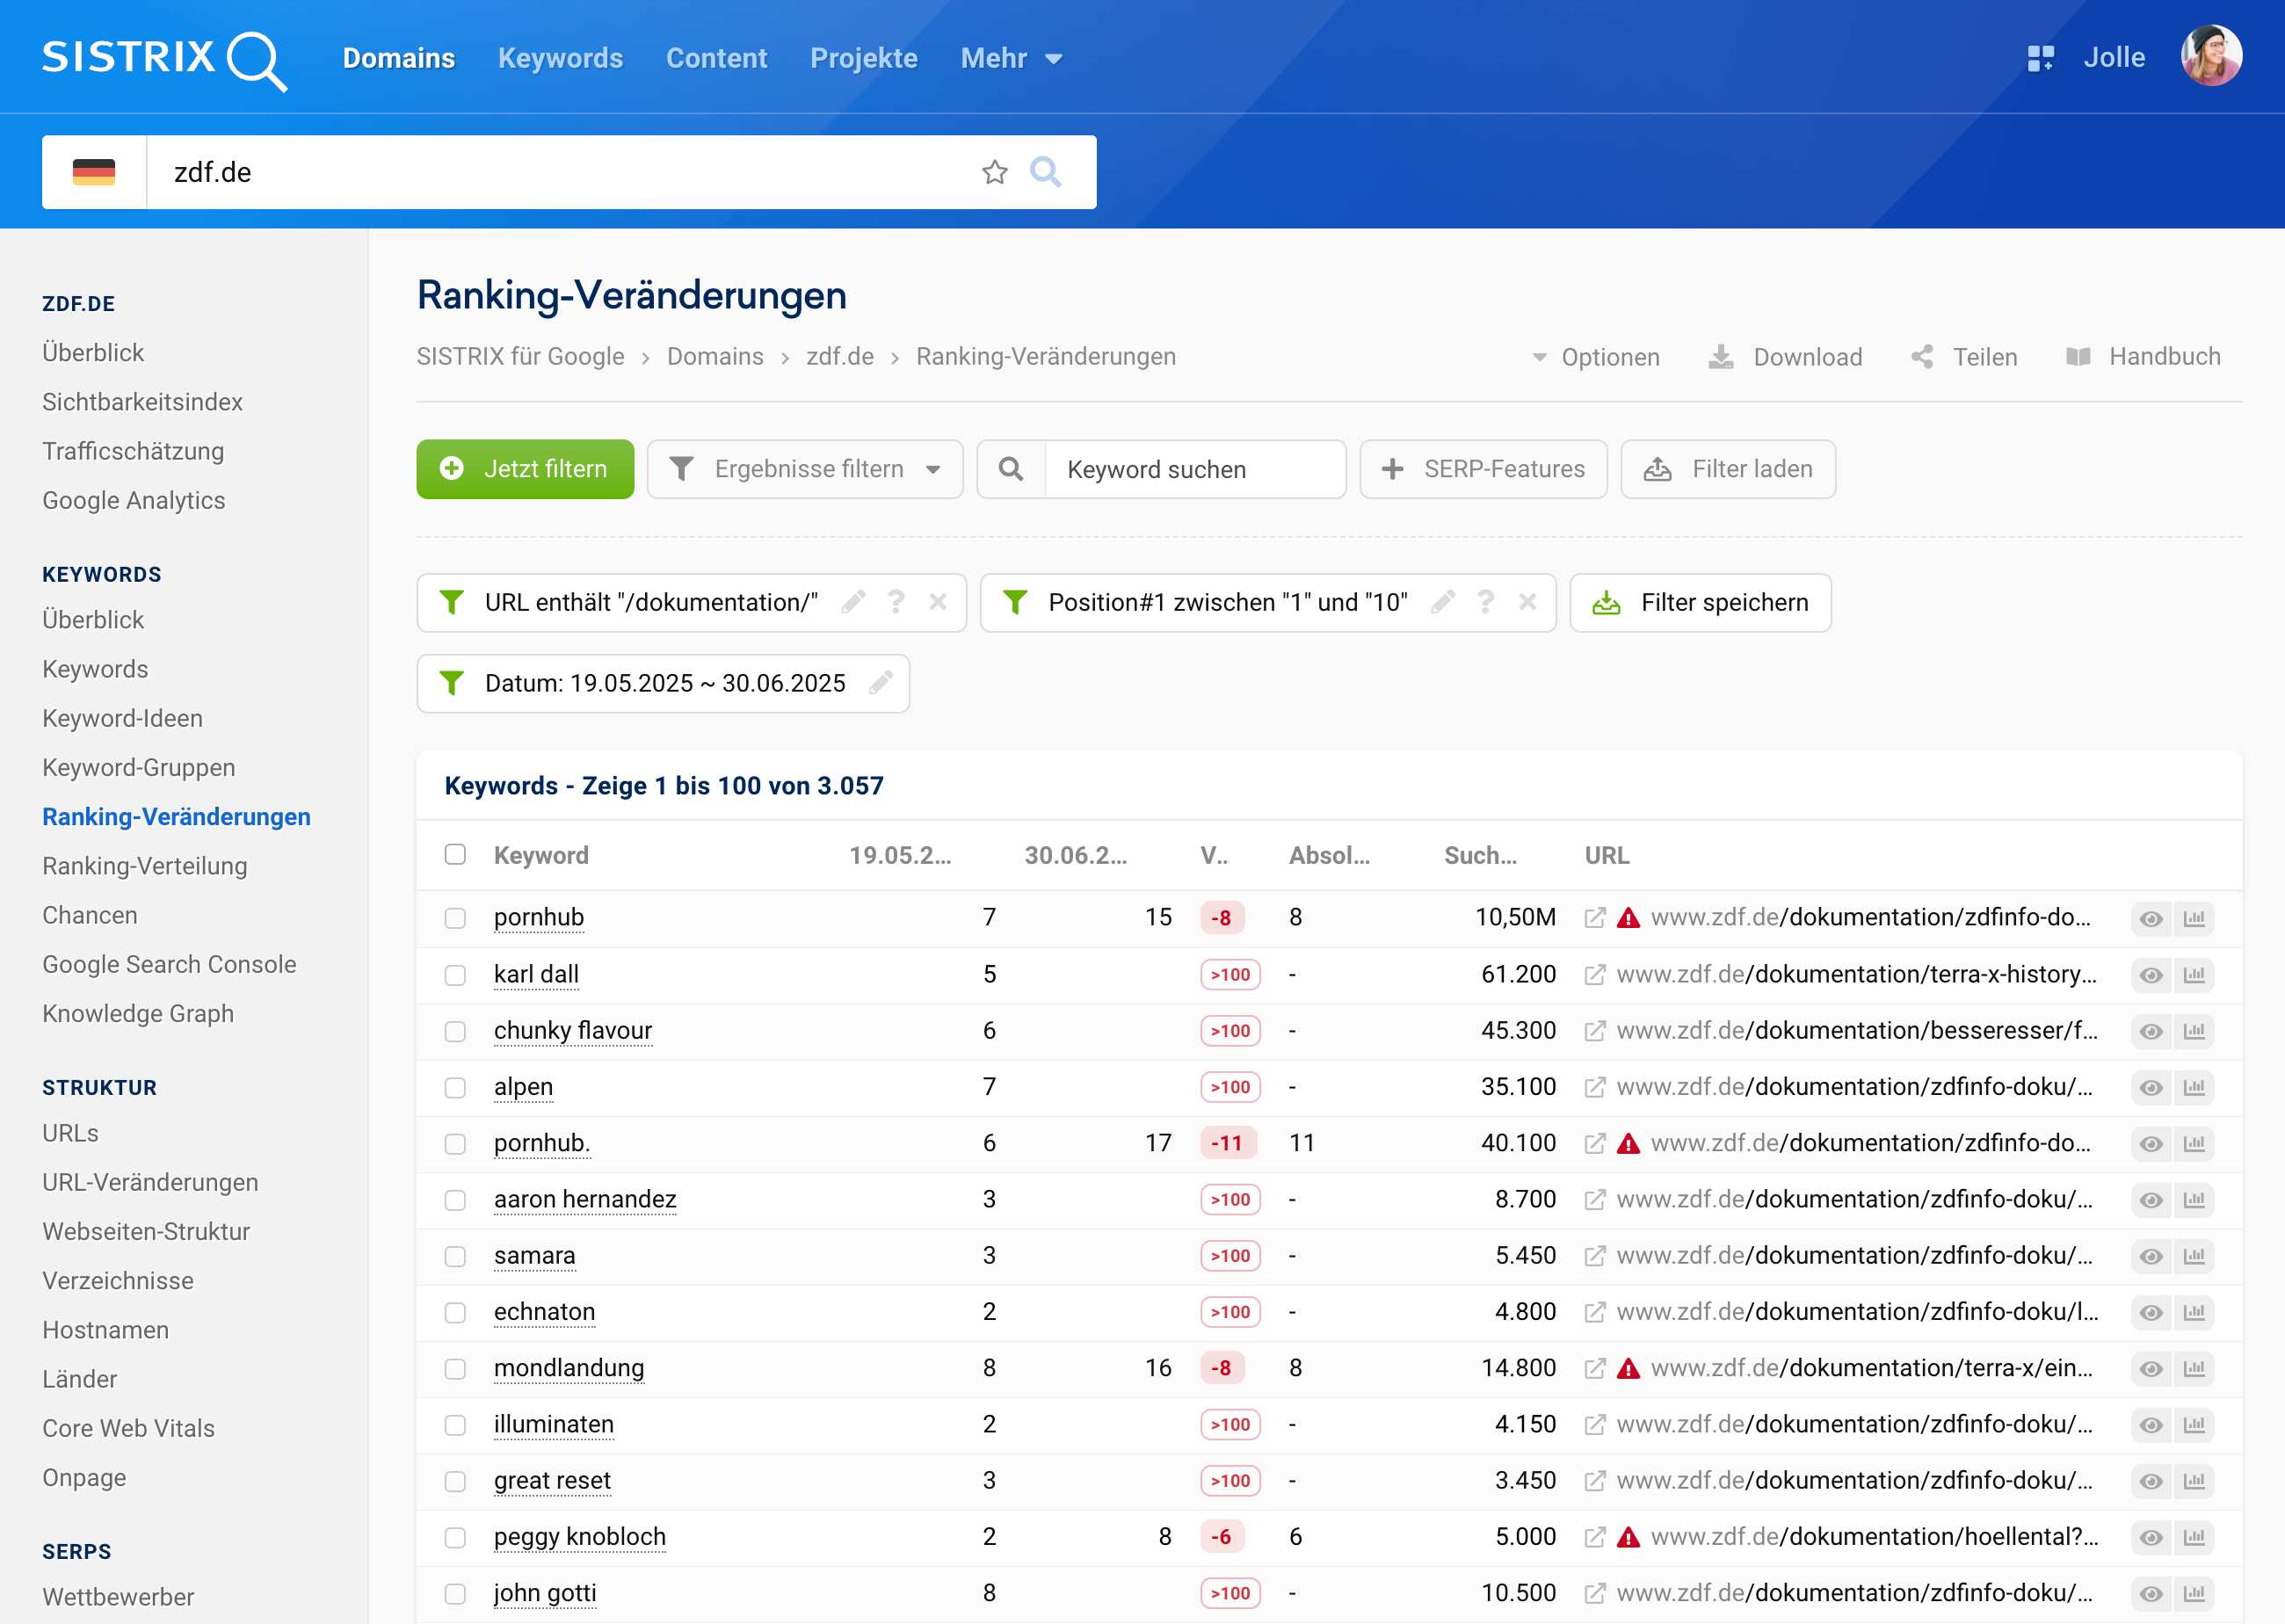Switch to Keywords in top navigation
The image size is (2285, 1624).
[x=560, y=58]
